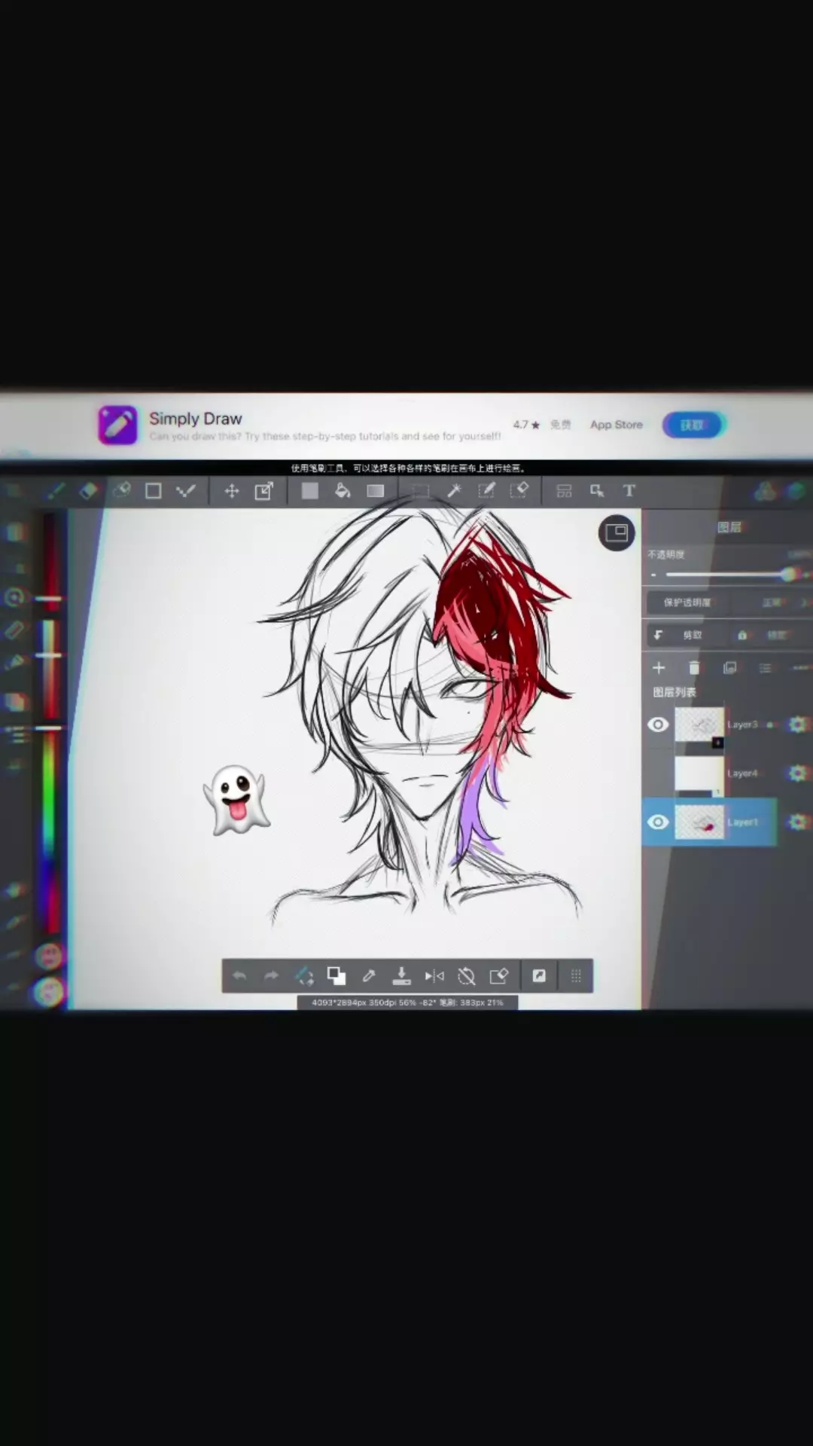This screenshot has height=1446, width=813.
Task: Click the Undo arrow in bottom toolbar
Action: click(x=239, y=976)
